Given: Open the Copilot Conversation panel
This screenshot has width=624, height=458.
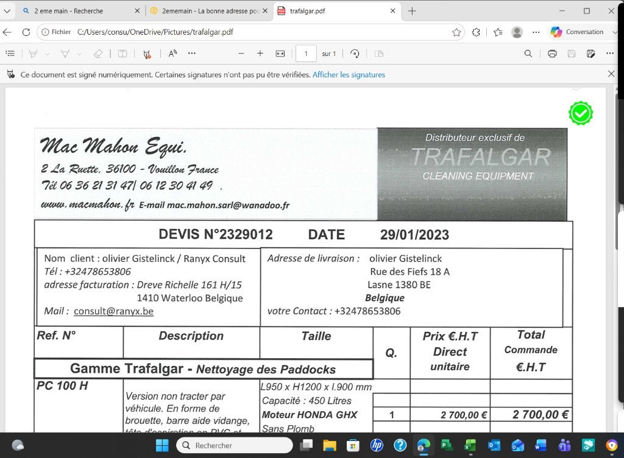Looking at the screenshot, I should click(x=577, y=32).
